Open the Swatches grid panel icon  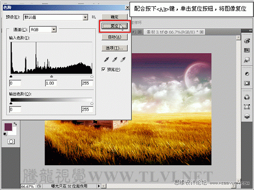click(247, 50)
